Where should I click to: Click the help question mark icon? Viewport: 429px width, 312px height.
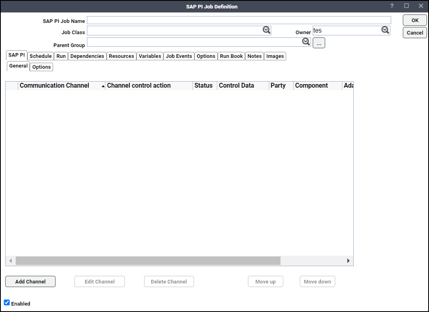tap(392, 6)
